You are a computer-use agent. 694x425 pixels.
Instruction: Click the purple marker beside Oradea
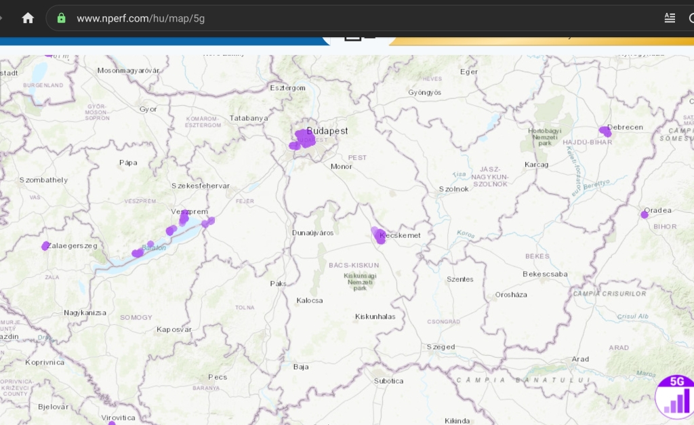pyautogui.click(x=645, y=214)
